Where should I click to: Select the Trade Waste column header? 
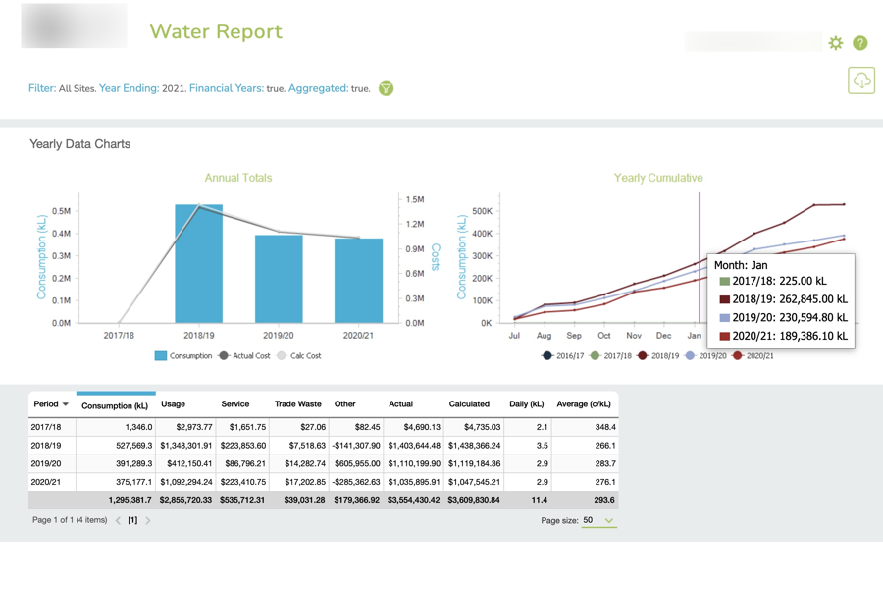pos(297,403)
